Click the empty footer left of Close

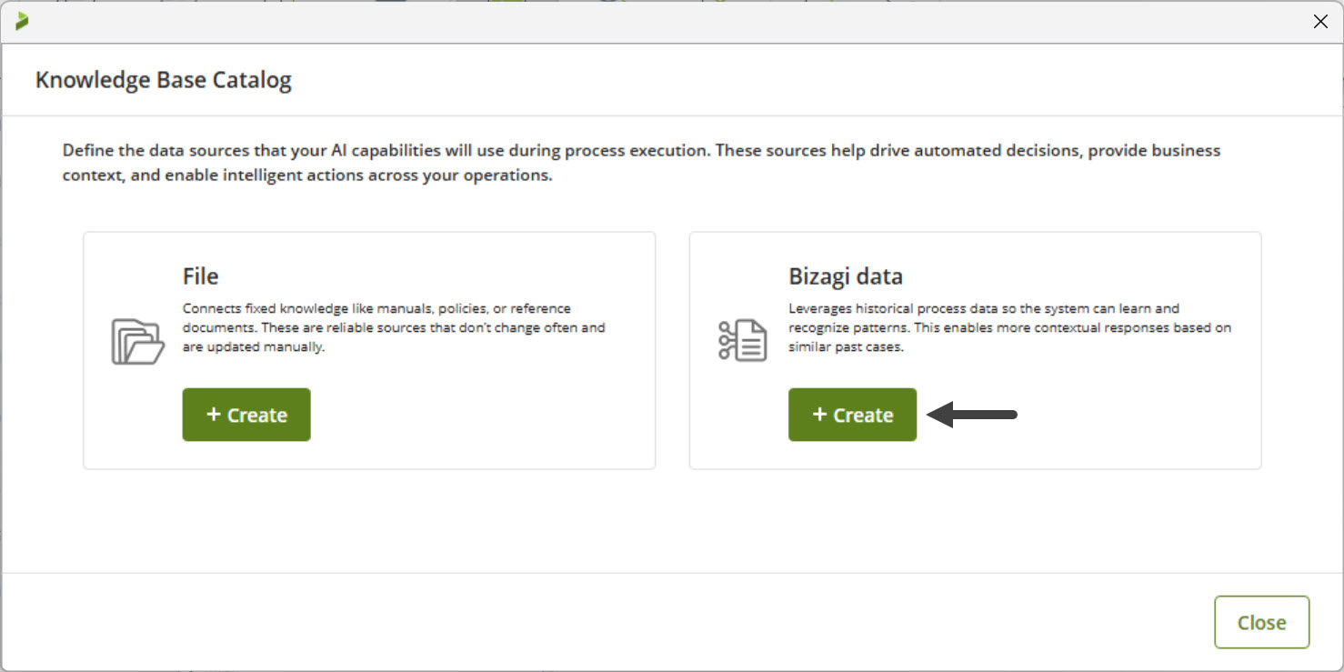pyautogui.click(x=637, y=622)
